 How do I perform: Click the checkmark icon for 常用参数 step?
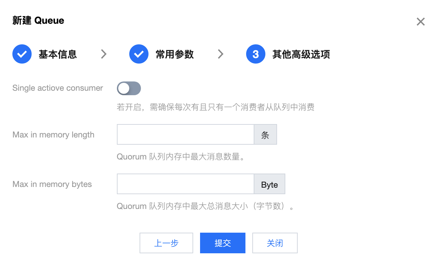click(139, 54)
